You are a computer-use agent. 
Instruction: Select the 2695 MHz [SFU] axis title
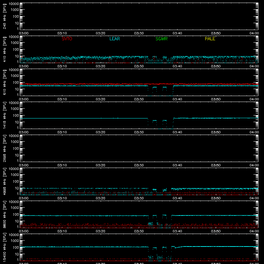(4, 148)
